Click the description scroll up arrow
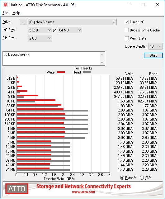Viewport: 165px width, 199px height. click(x=102, y=55)
